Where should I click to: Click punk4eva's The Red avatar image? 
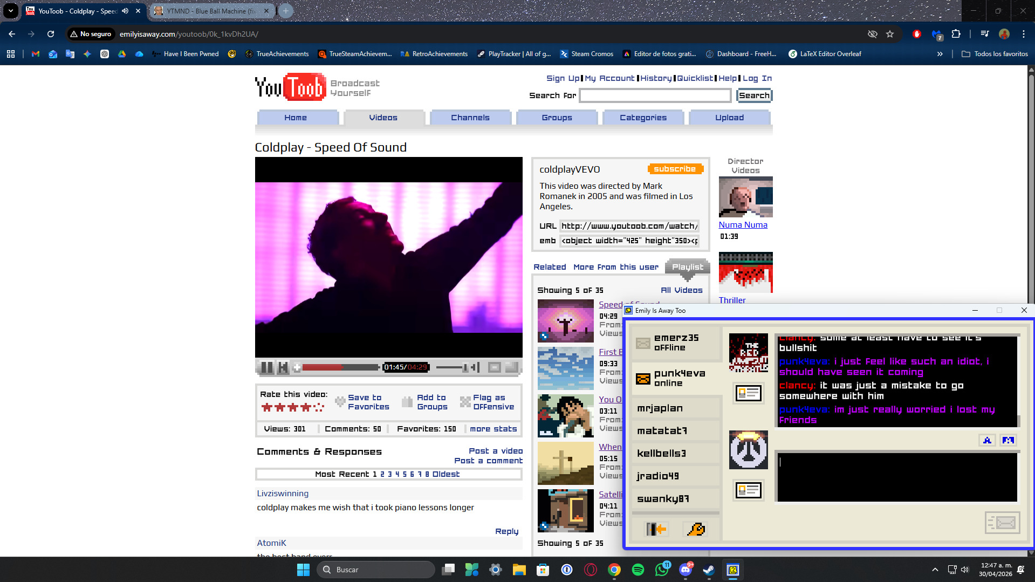(x=748, y=353)
